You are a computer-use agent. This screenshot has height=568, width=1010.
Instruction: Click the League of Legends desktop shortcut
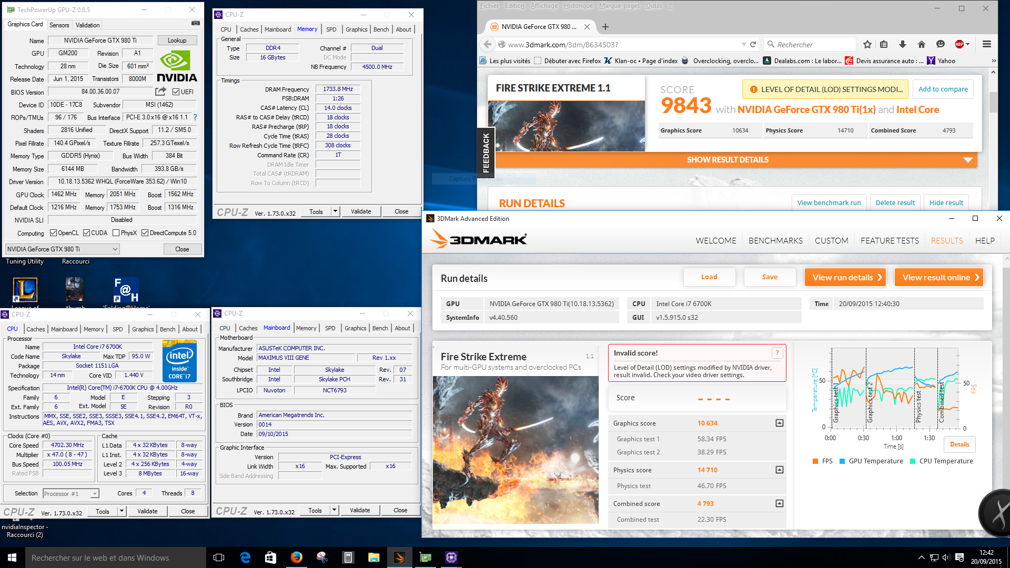pyautogui.click(x=25, y=290)
